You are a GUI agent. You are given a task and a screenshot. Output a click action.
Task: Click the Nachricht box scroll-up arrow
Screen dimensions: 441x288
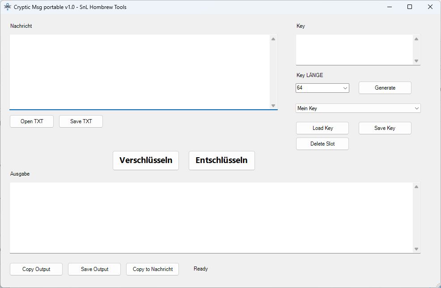point(273,39)
